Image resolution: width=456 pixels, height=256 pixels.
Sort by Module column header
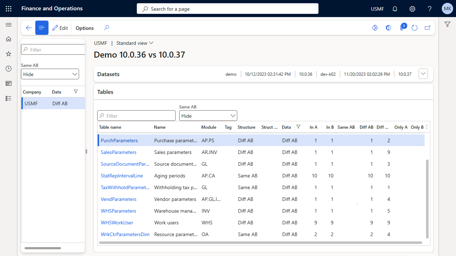(x=209, y=127)
